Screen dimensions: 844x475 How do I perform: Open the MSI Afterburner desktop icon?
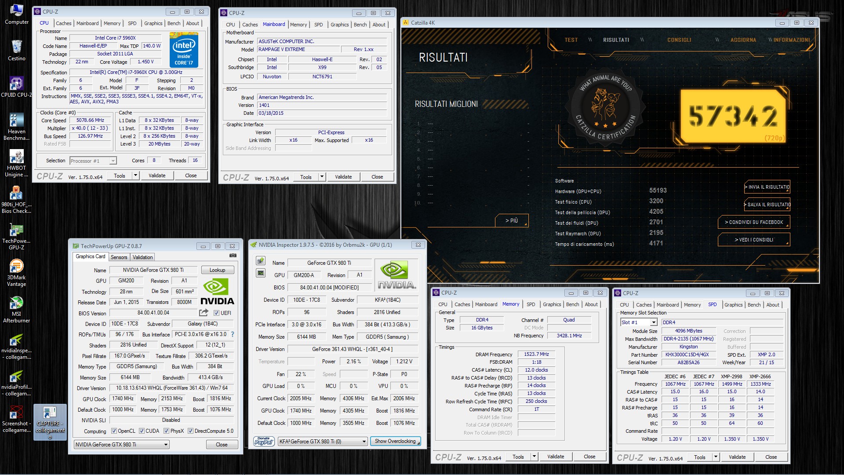pyautogui.click(x=16, y=309)
